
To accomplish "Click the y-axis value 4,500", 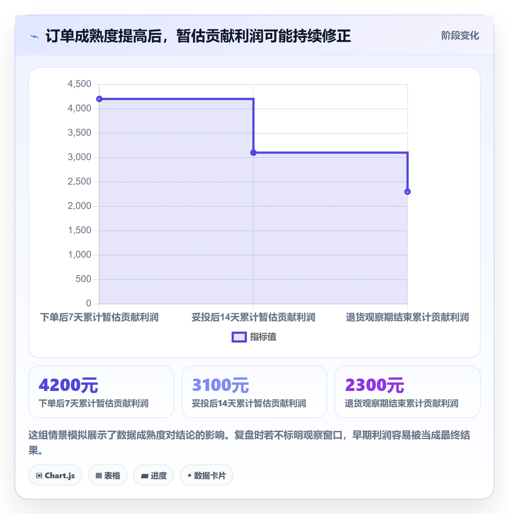I will 79,84.
